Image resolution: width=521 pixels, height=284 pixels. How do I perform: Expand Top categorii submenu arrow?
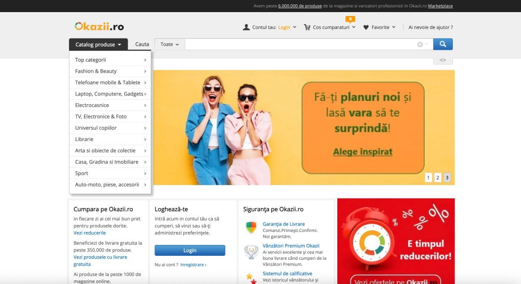click(x=145, y=60)
